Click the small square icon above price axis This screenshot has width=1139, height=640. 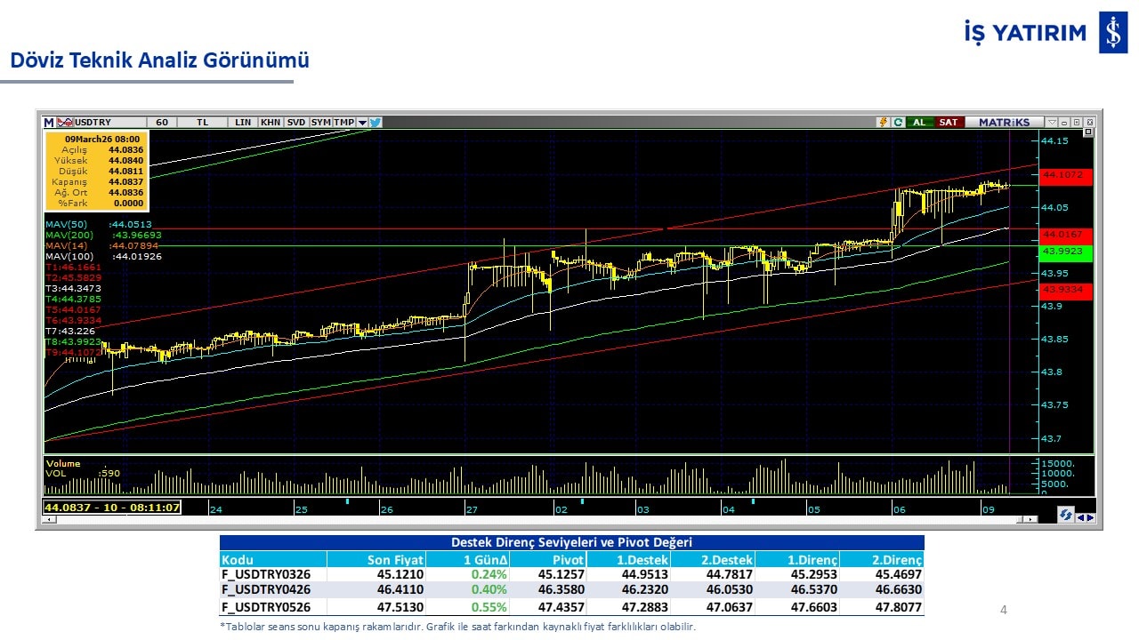pos(1087,132)
